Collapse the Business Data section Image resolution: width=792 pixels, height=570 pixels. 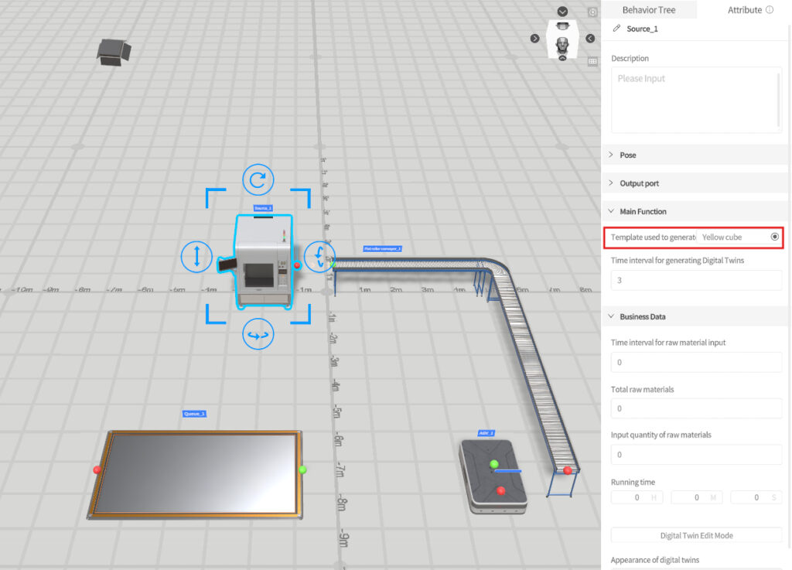pyautogui.click(x=695, y=316)
